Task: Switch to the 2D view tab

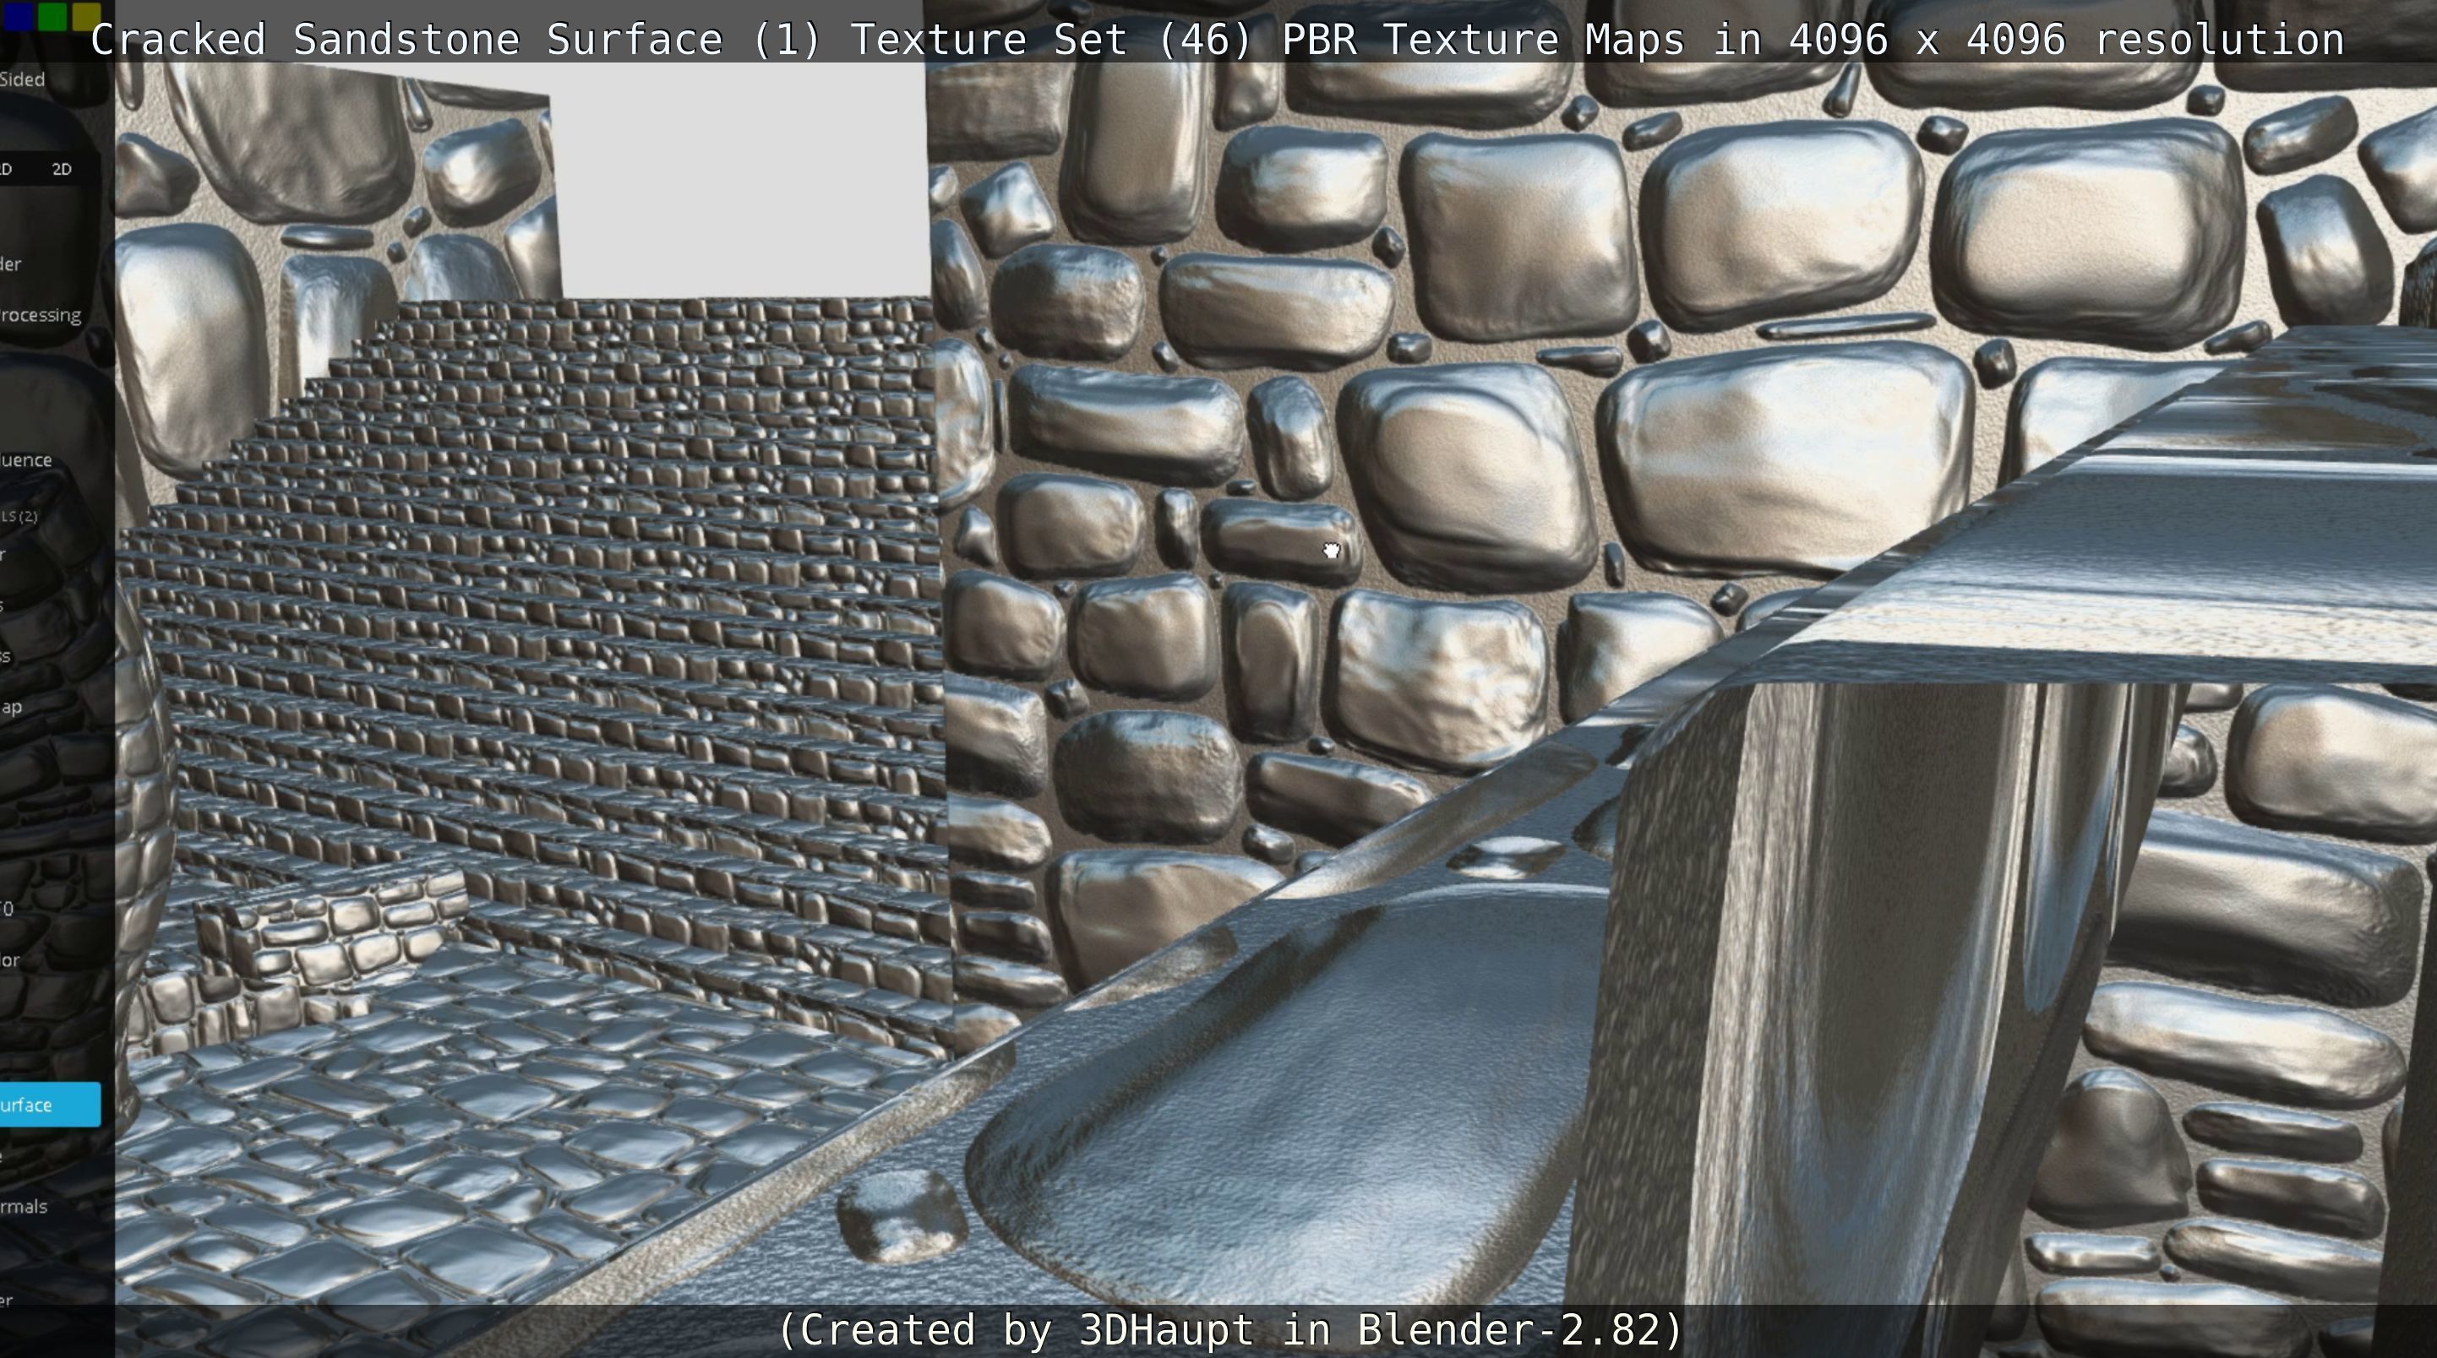Action: tap(62, 169)
